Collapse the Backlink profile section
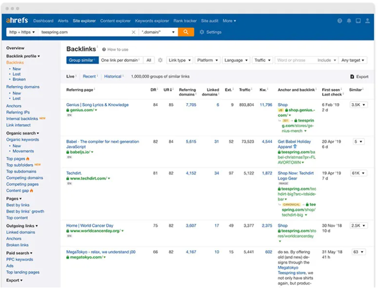Image resolution: width=378 pixels, height=294 pixels. pyautogui.click(x=23, y=56)
